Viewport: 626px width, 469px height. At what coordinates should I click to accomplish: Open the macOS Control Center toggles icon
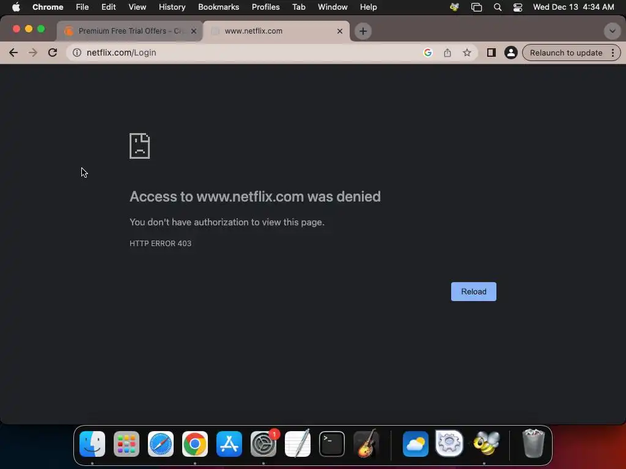tap(517, 7)
